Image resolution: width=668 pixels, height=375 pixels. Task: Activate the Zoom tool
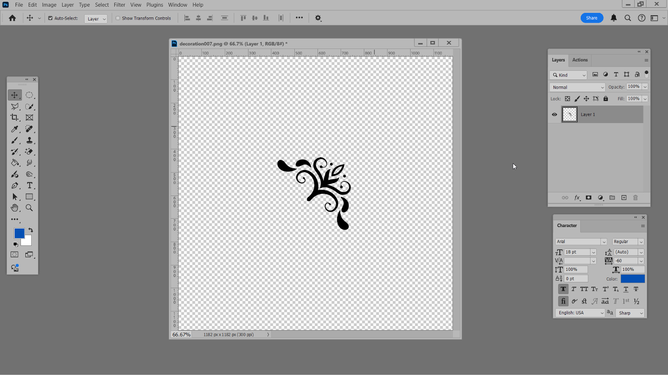[29, 208]
